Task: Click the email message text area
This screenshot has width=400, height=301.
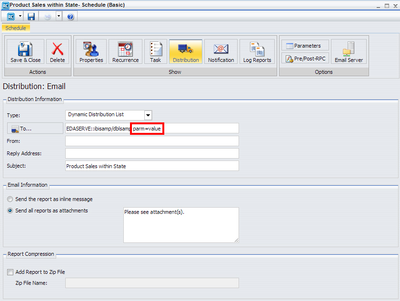Action: point(181,225)
